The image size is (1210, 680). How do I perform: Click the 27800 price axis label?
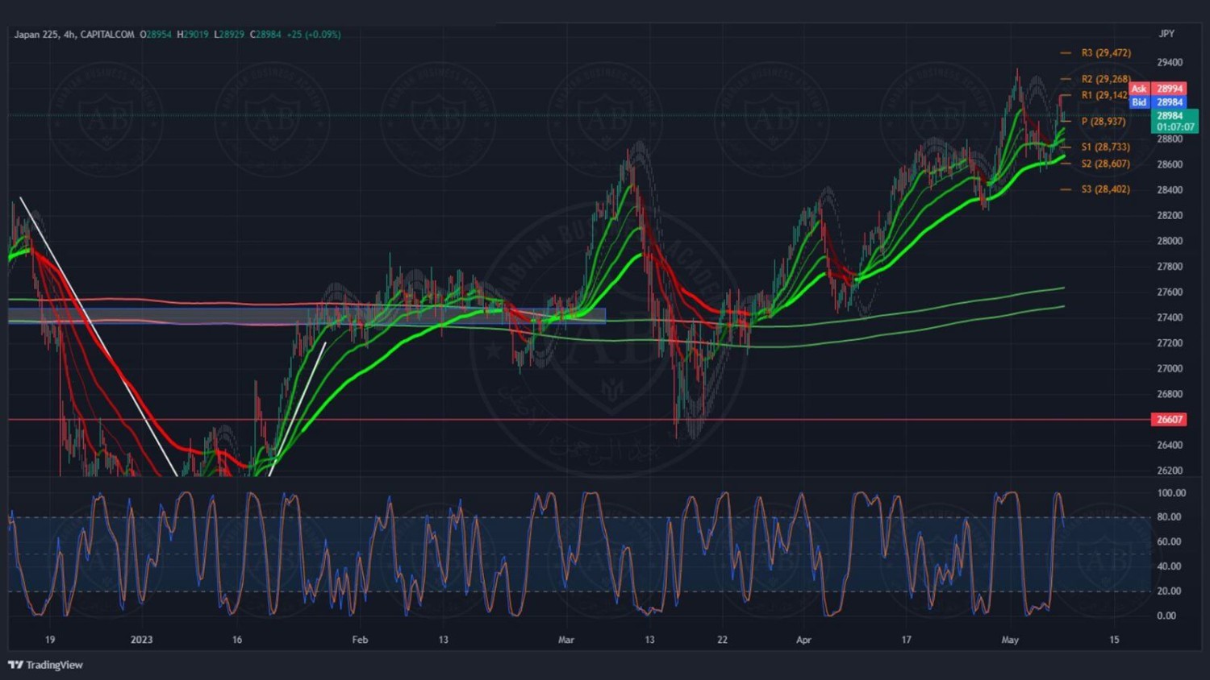pos(1170,267)
